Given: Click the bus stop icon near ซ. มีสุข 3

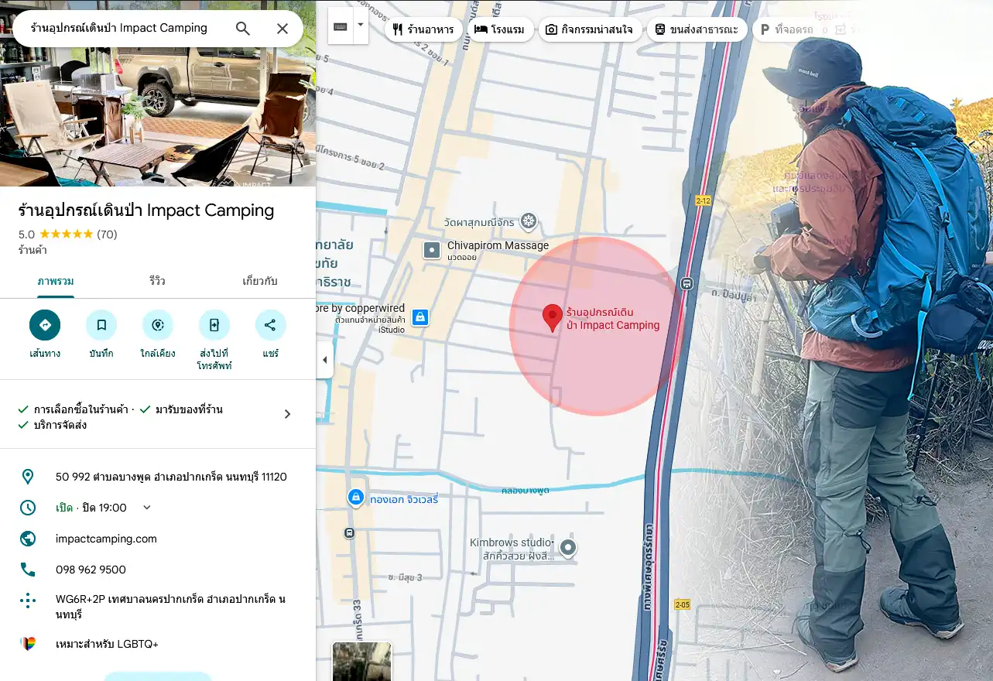Looking at the screenshot, I should tap(349, 532).
